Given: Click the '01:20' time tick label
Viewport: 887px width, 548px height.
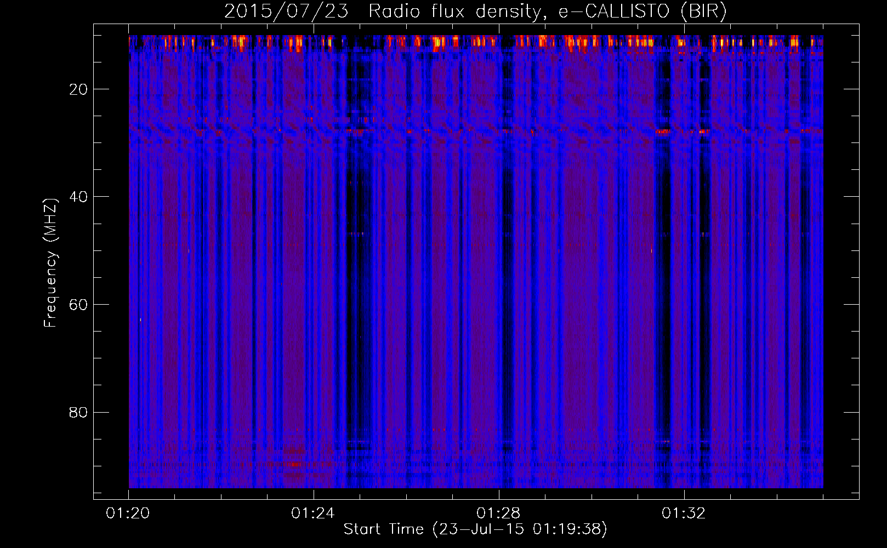Looking at the screenshot, I should click(128, 513).
